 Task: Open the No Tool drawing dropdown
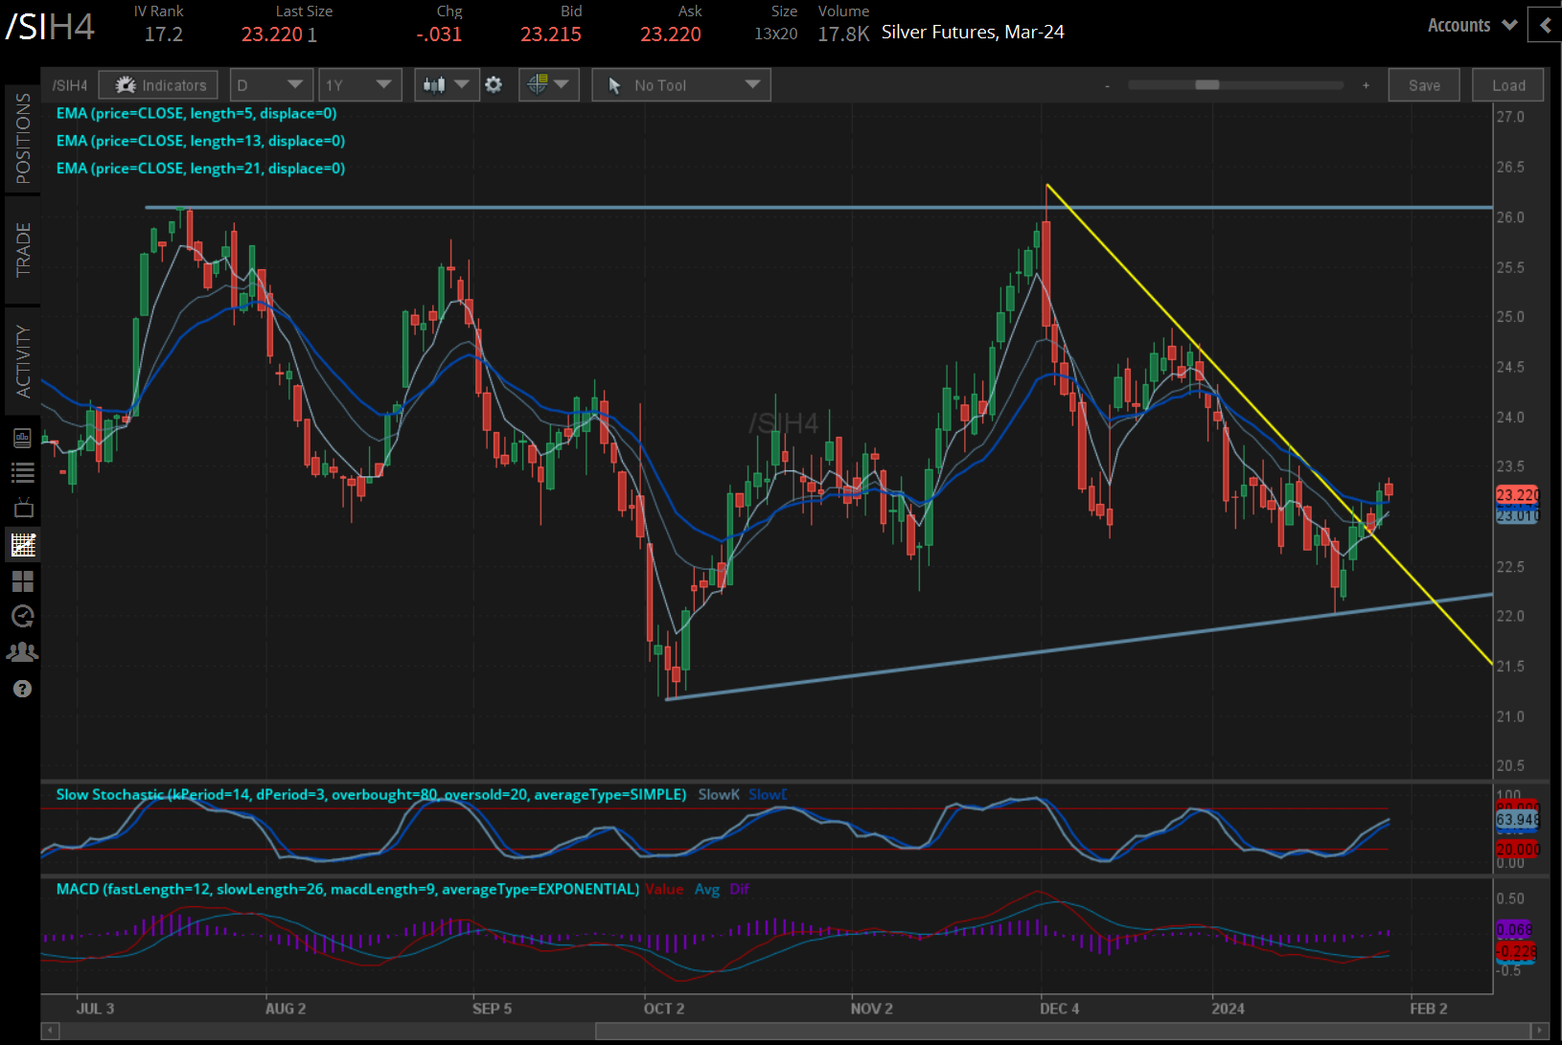point(680,84)
